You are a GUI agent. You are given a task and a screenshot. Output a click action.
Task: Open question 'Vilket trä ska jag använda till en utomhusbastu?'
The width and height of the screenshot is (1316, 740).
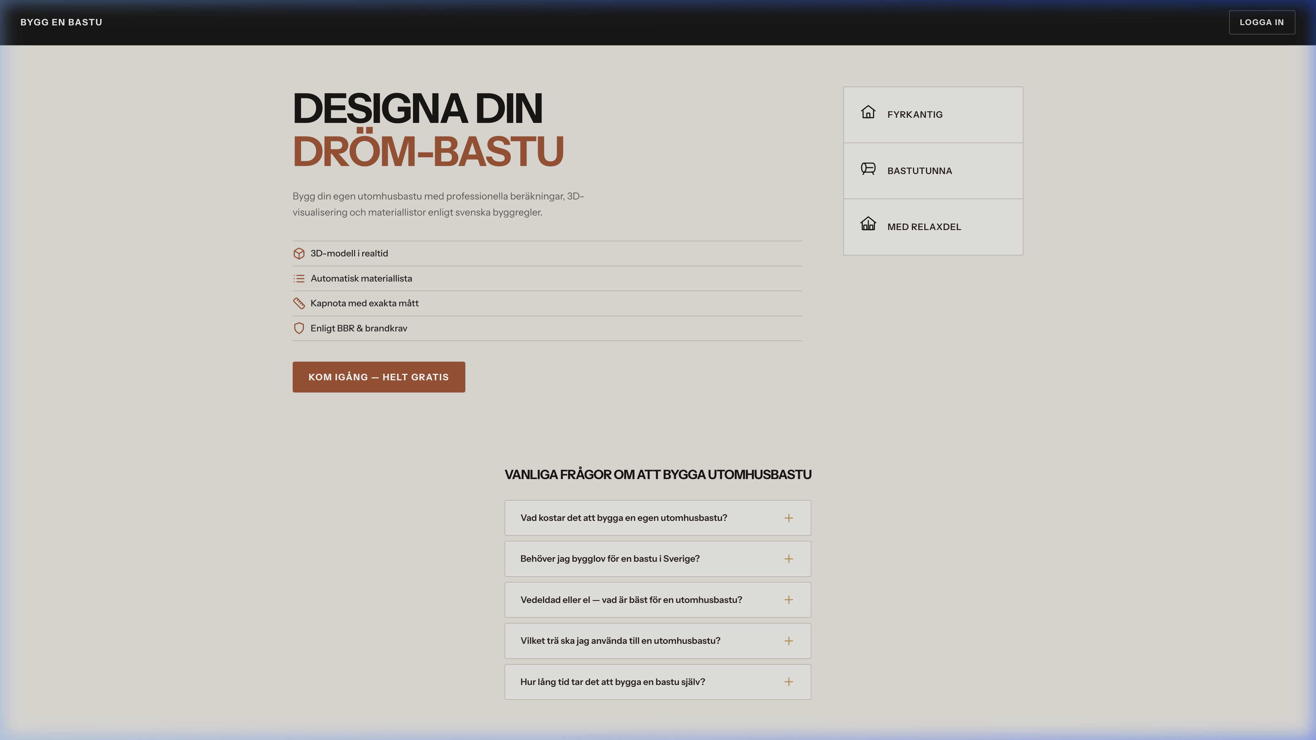657,641
